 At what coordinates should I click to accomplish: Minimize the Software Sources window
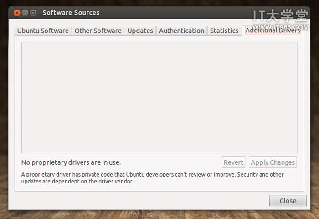coord(25,13)
